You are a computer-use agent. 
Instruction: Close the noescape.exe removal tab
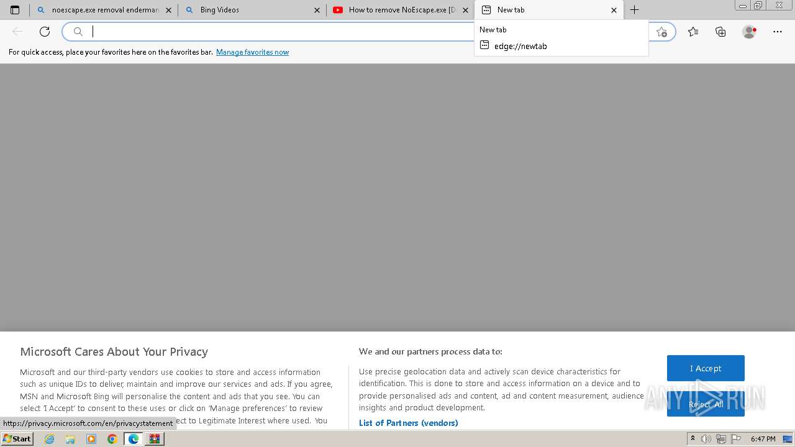tap(168, 10)
